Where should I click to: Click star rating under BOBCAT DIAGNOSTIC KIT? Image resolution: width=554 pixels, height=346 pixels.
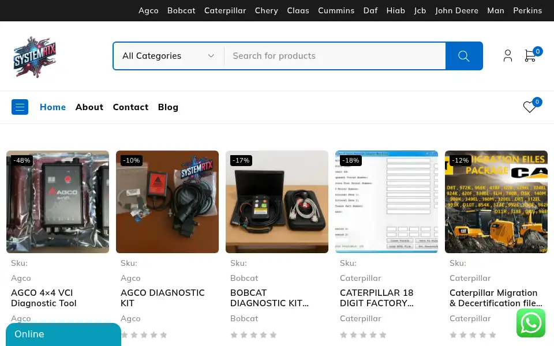pyautogui.click(x=253, y=334)
